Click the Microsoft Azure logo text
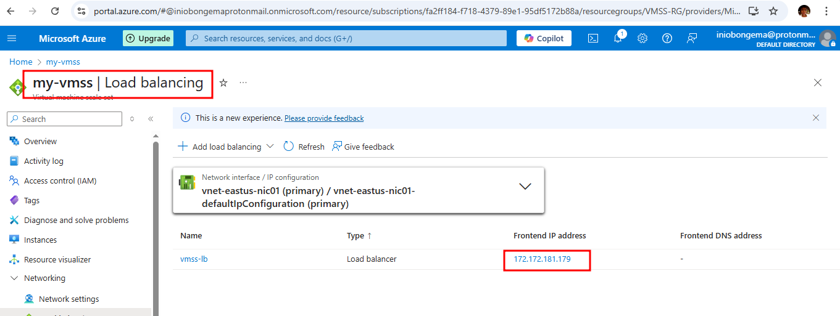This screenshot has width=840, height=316. point(72,38)
